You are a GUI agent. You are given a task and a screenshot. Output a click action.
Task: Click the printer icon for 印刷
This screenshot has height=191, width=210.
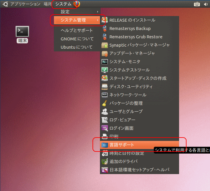pyautogui.click(x=105, y=136)
